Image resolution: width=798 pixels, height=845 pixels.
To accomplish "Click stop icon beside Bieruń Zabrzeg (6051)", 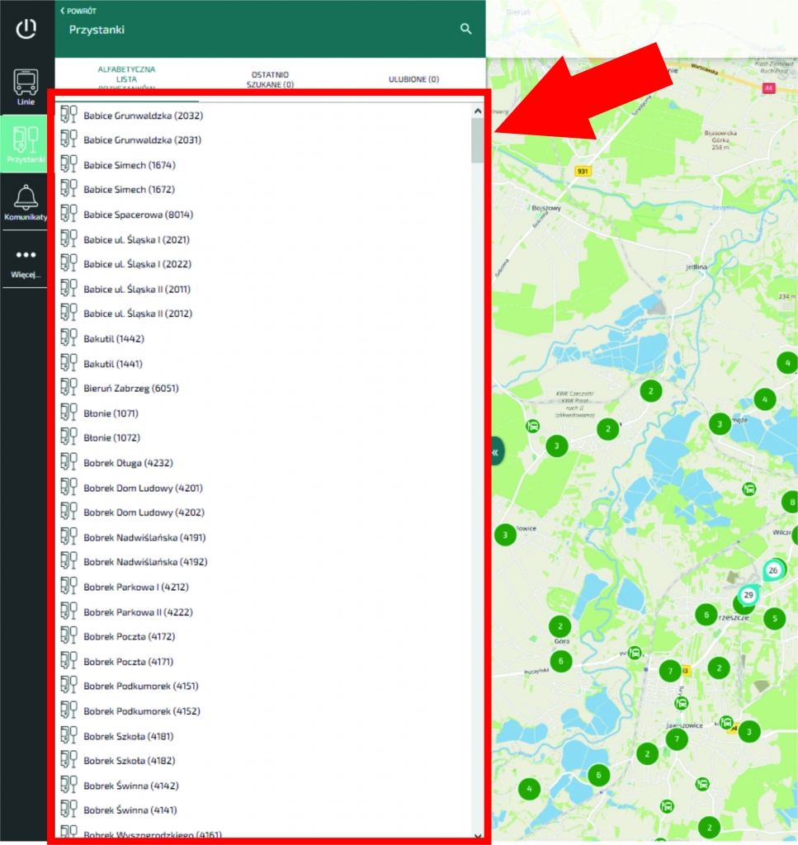I will point(69,388).
